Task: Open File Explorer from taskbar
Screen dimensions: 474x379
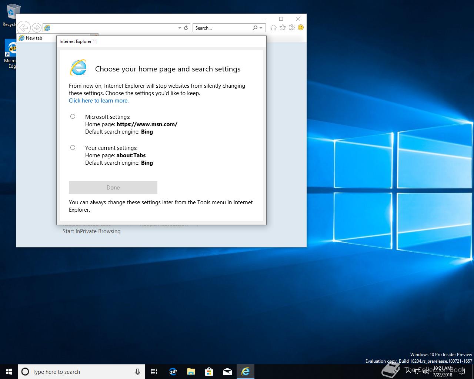Action: coord(191,372)
